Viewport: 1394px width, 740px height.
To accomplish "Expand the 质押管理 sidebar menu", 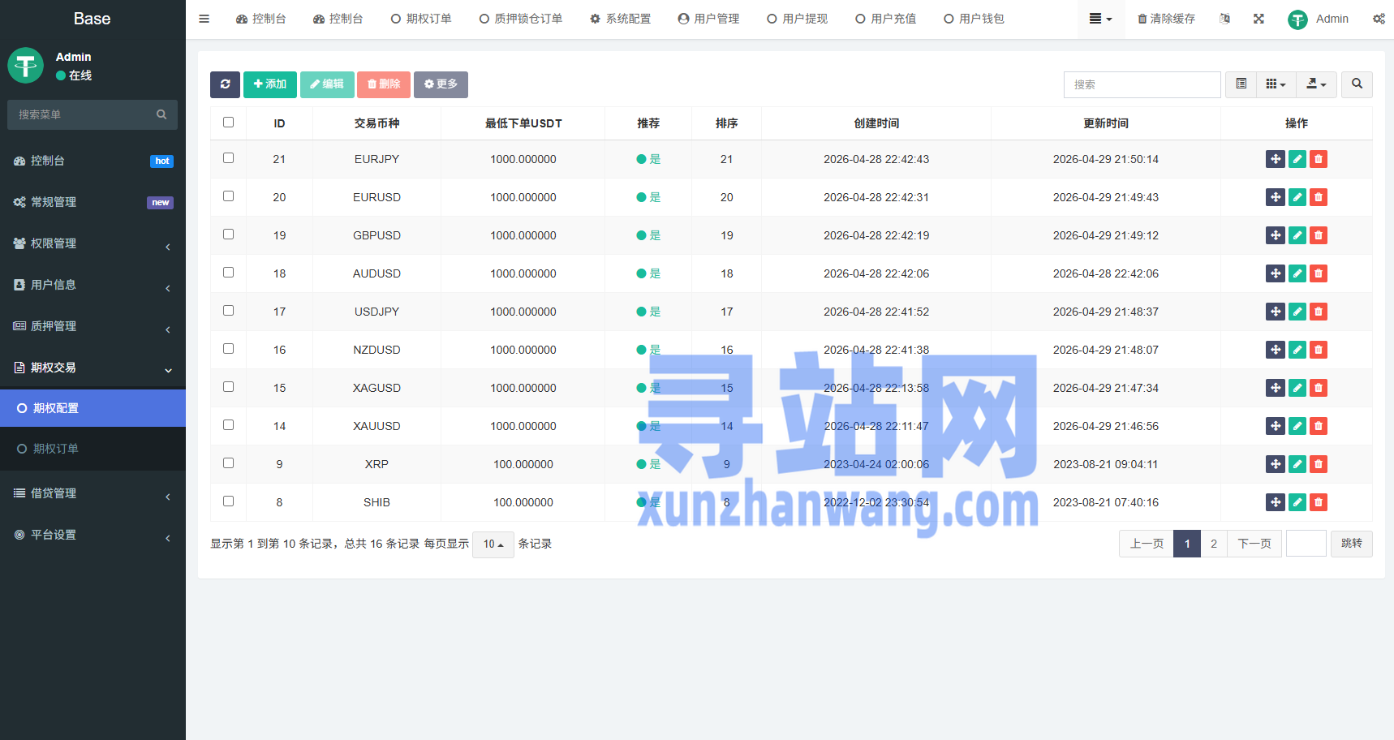I will (93, 326).
